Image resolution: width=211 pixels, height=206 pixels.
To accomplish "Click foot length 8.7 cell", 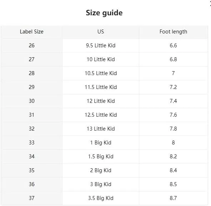I will pos(173,198).
